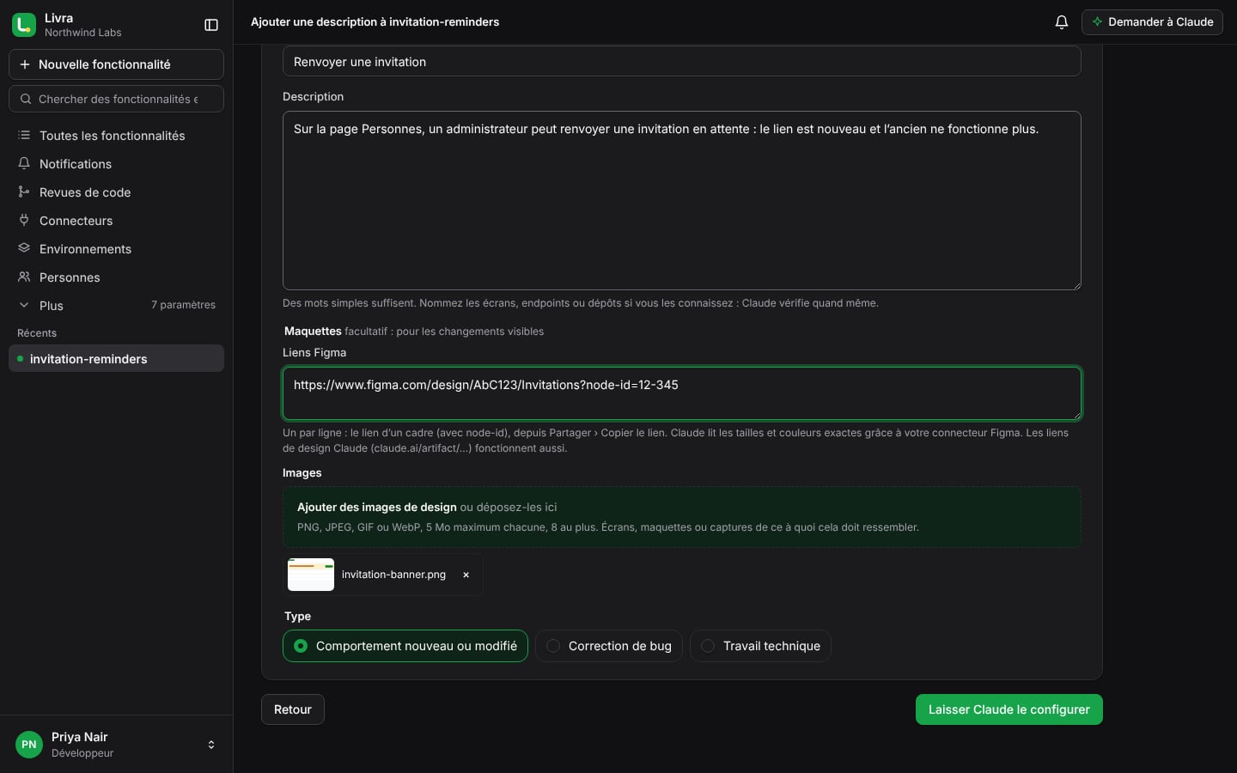This screenshot has width=1237, height=773.
Task: Click the Renvoyer une invitation title field
Action: (682, 62)
